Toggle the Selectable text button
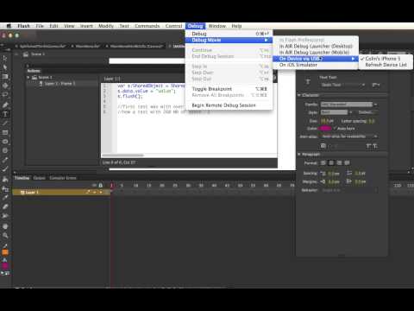Image resolution: width=414 pixels, height=311 pixels. [x=323, y=146]
